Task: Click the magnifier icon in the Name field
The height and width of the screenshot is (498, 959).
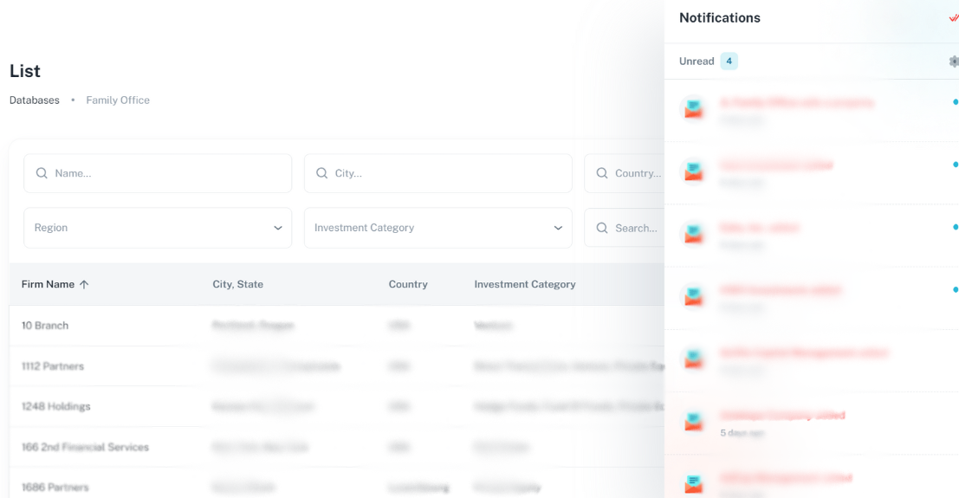Action: click(x=42, y=173)
